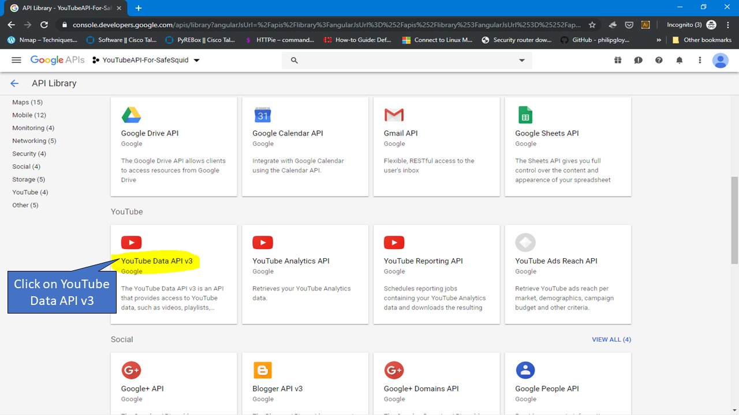Click the page vertical scrollbar thumb
Viewport: 739px width, 415px height.
734,219
